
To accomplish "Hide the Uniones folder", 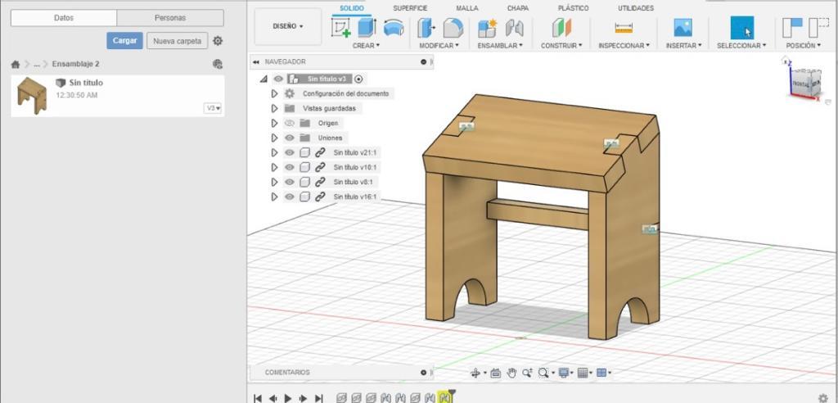I will 289,138.
